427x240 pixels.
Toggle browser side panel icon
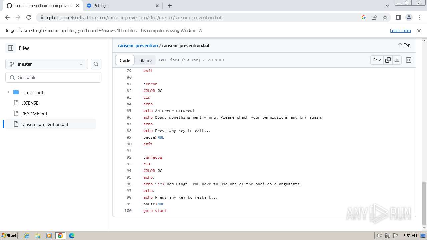[x=398, y=17]
